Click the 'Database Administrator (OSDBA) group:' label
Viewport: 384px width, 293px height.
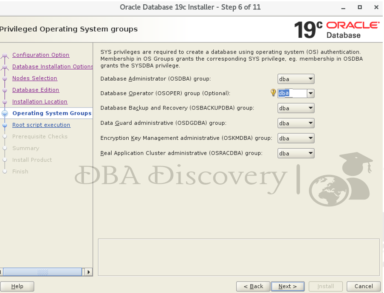point(155,79)
